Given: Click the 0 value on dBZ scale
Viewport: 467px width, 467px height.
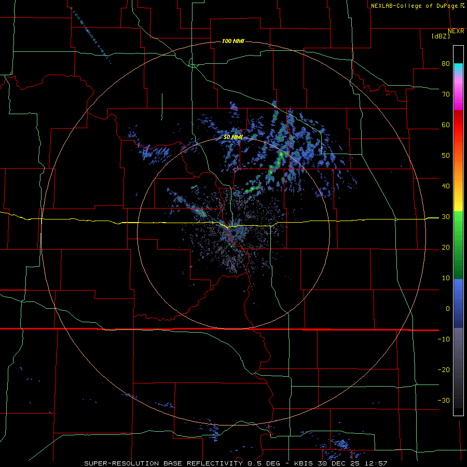Looking at the screenshot, I should [x=448, y=309].
